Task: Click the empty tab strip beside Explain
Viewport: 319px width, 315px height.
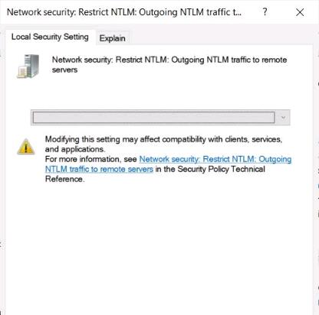Action: pyautogui.click(x=221, y=38)
